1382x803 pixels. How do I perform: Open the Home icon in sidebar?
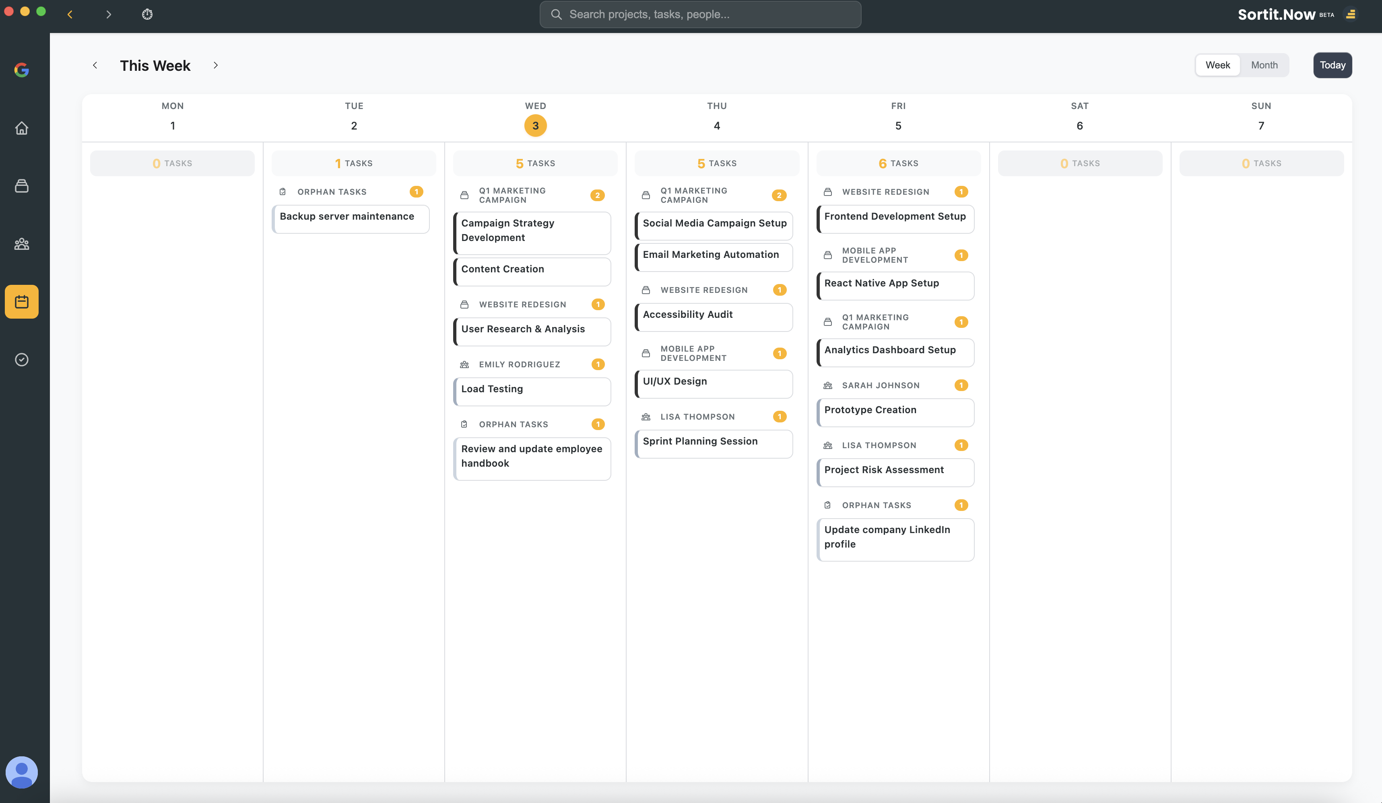click(x=21, y=128)
